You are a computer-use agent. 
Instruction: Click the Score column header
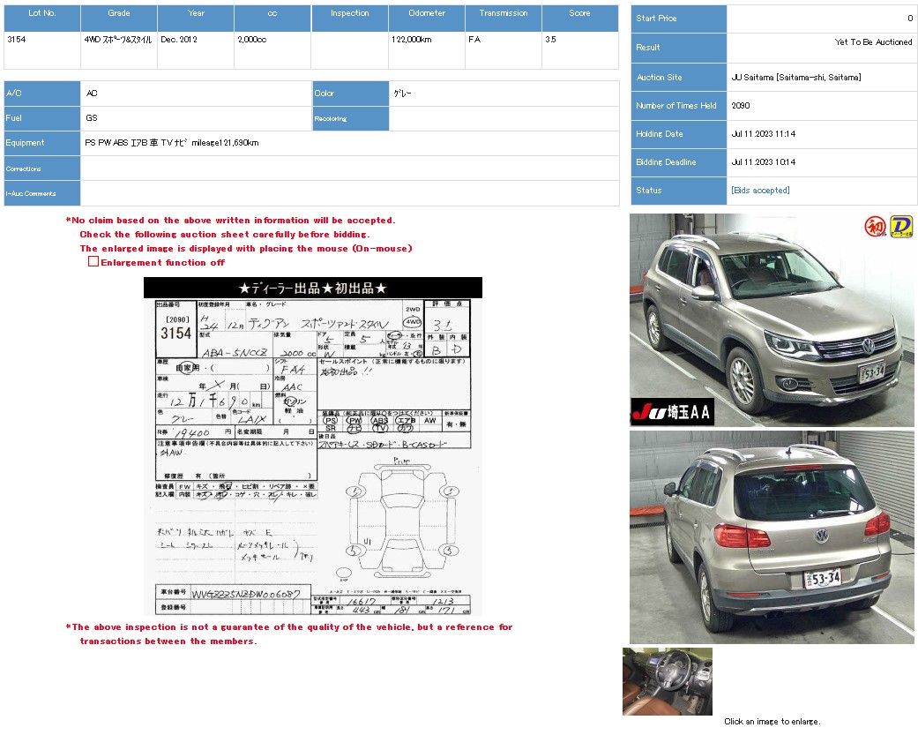tap(579, 14)
